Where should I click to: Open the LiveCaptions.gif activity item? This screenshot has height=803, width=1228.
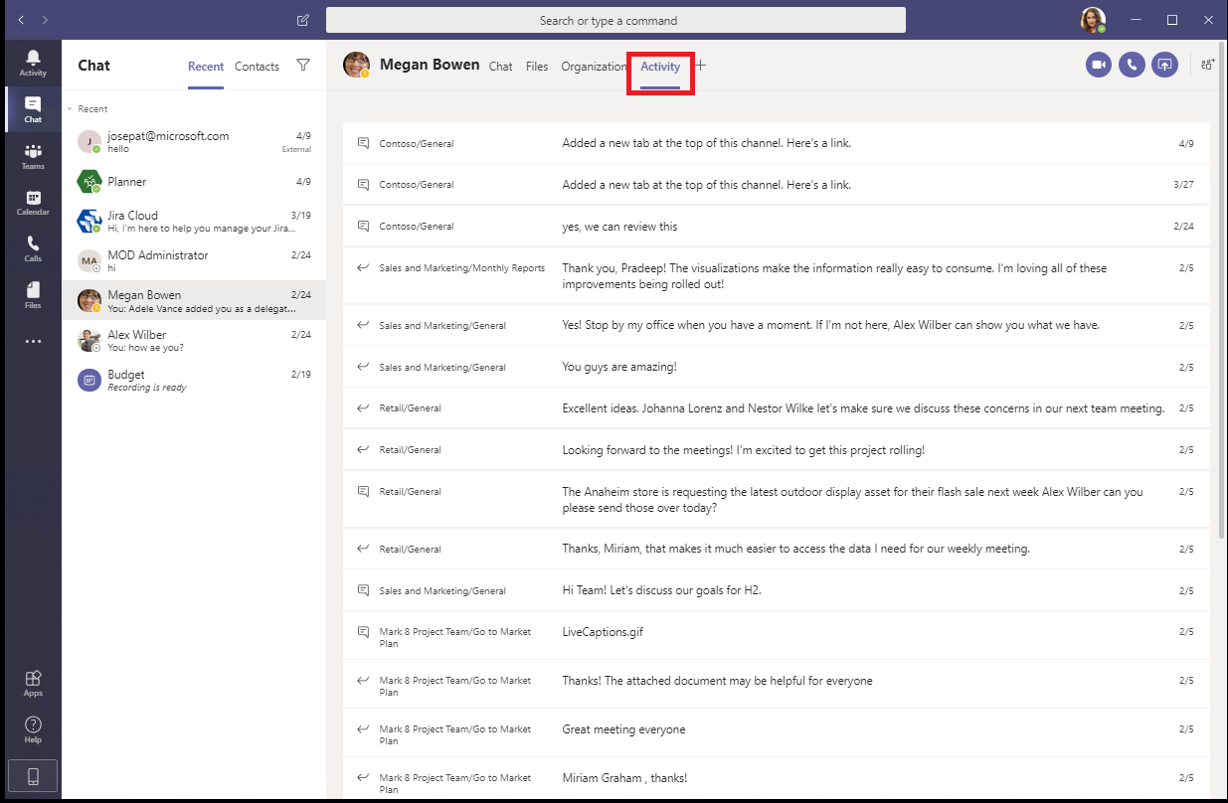776,637
